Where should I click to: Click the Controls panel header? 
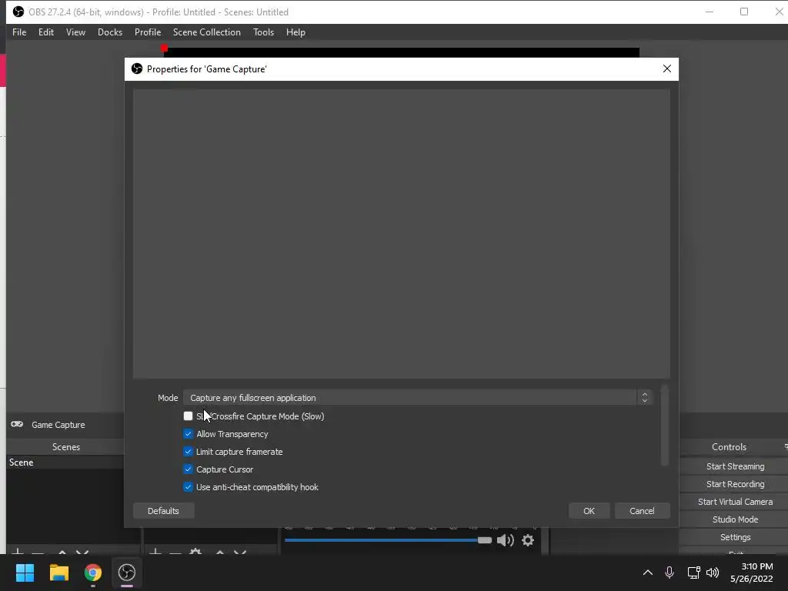[x=730, y=447]
